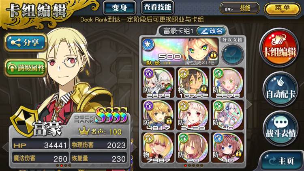Tap the 分享 share button
The height and width of the screenshot is (171, 304).
(26, 43)
